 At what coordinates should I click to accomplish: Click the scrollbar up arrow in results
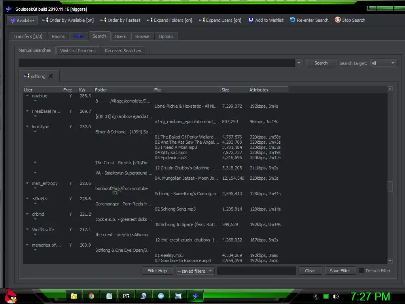click(x=390, y=89)
